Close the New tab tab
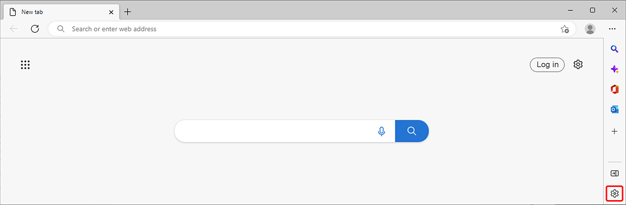This screenshot has width=626, height=205. tap(112, 12)
